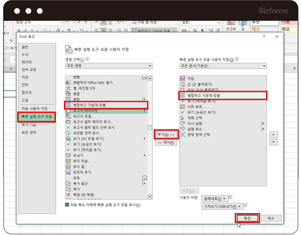Open 모든 문서(기본값) dropdown
The image size is (301, 235).
click(223, 66)
